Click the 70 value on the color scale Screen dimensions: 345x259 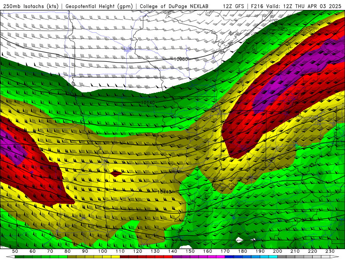pyautogui.click(x=50, y=251)
